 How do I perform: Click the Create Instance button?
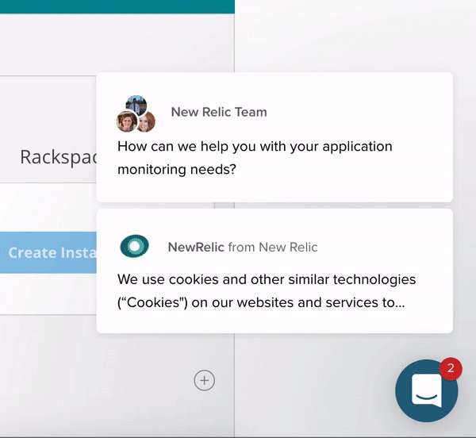pyautogui.click(x=48, y=252)
